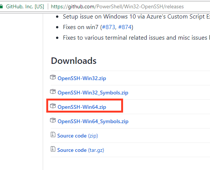Open issue link #874

pos(125,27)
